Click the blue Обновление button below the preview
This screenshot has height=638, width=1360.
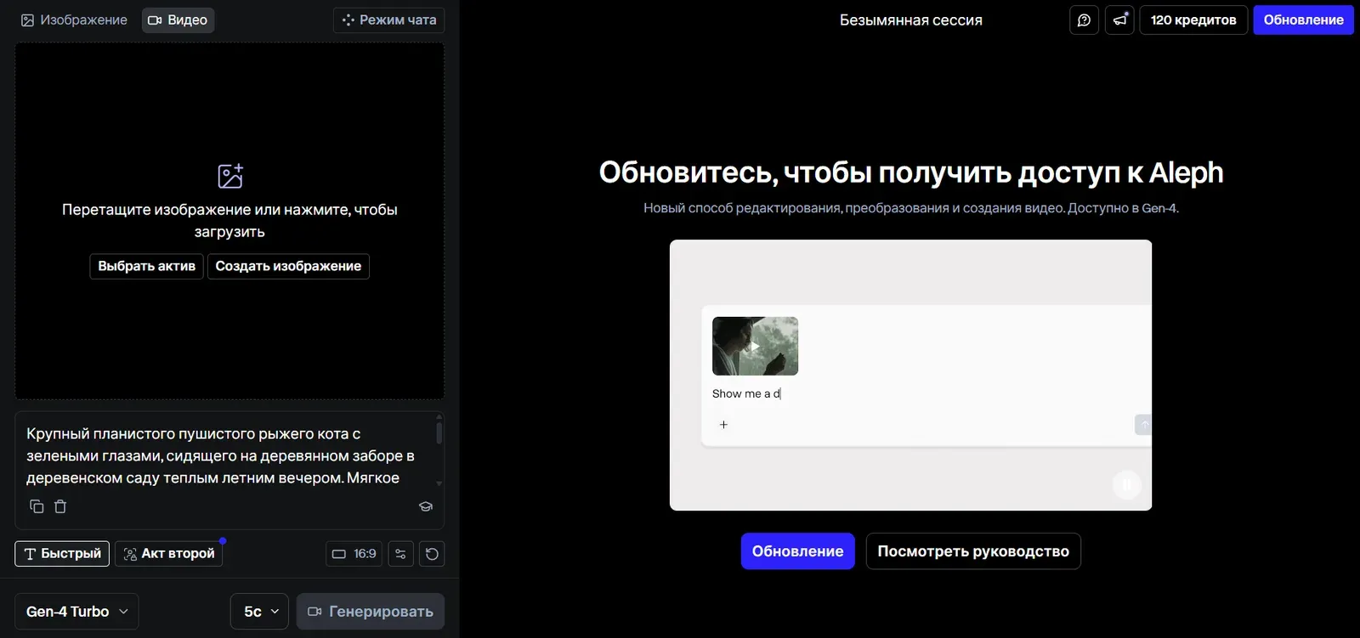[x=797, y=551]
